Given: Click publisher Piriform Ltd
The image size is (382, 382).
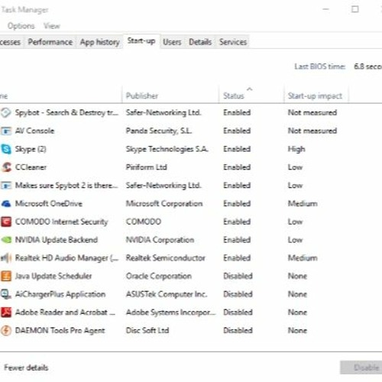Looking at the screenshot, I should [x=147, y=167].
